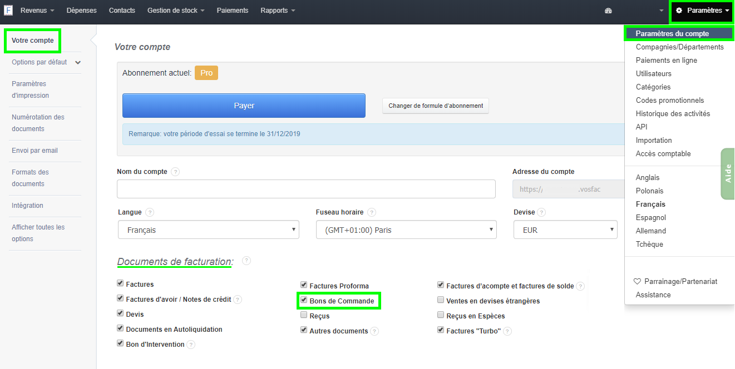Click the help icon next to Bon d'Intervention
The width and height of the screenshot is (735, 369).
pyautogui.click(x=191, y=345)
